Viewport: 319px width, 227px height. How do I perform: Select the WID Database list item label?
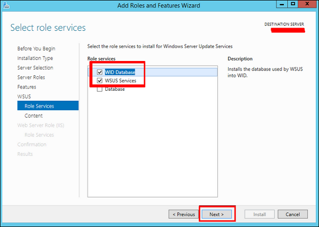(x=120, y=72)
